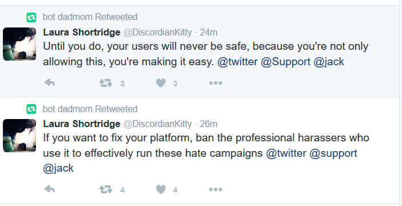The image size is (402, 206).
Task: Open more options on the 24m tweet
Action: click(x=216, y=83)
